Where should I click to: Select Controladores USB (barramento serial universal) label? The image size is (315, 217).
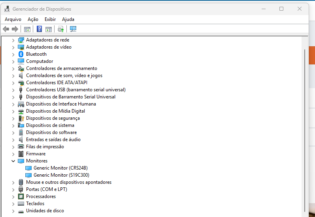coord(76,90)
